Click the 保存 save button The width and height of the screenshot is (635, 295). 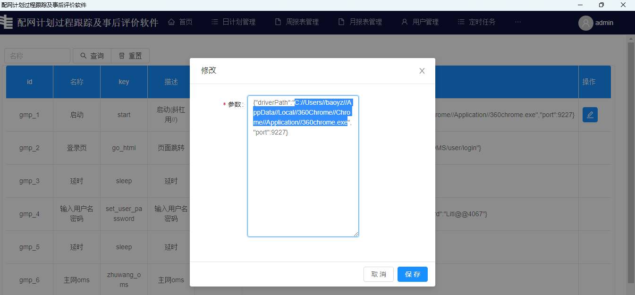tap(413, 274)
